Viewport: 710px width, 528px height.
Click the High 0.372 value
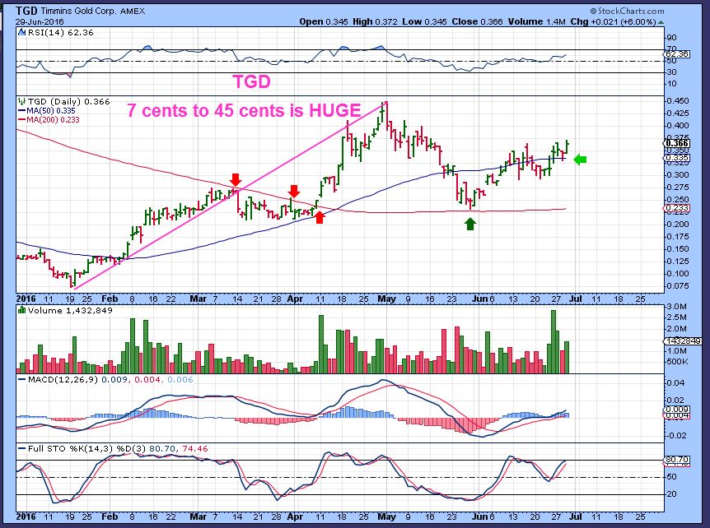[x=375, y=21]
